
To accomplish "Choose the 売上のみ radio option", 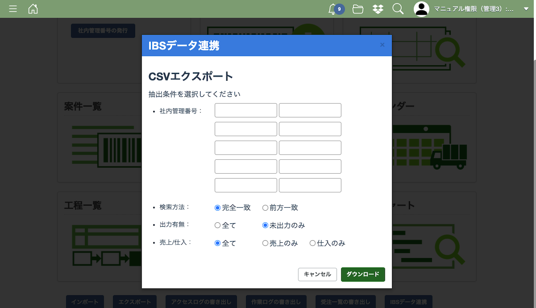I will [x=265, y=243].
